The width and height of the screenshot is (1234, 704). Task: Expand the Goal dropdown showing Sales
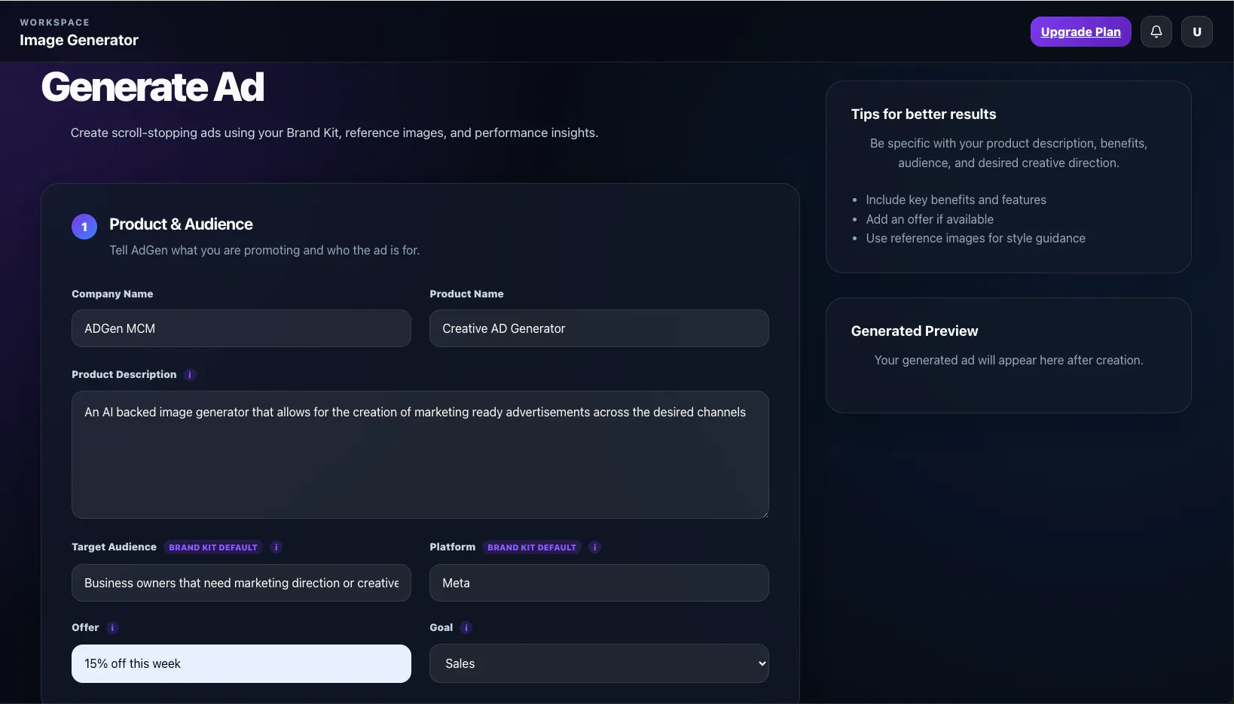point(599,663)
